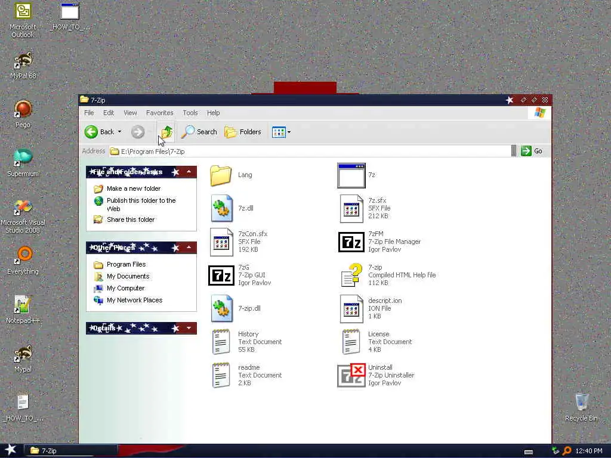Screen dimensions: 611x458
Task: Select the License text document
Action: [x=351, y=342]
